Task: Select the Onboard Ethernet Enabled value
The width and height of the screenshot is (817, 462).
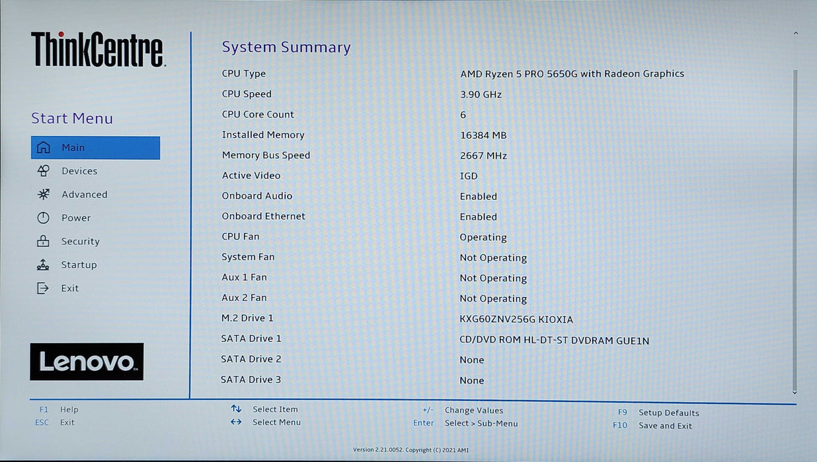Action: pyautogui.click(x=478, y=217)
